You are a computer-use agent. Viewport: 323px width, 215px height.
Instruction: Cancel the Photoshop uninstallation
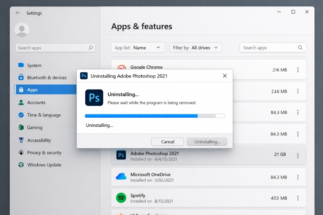[168, 142]
